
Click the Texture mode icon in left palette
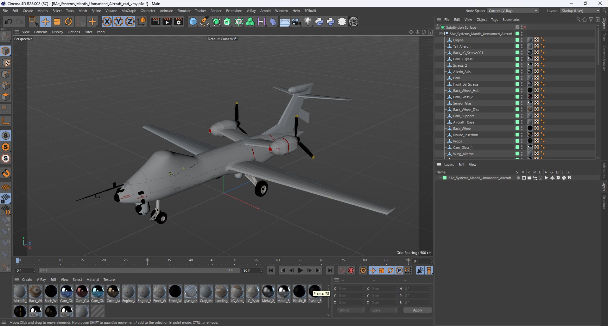[6, 63]
